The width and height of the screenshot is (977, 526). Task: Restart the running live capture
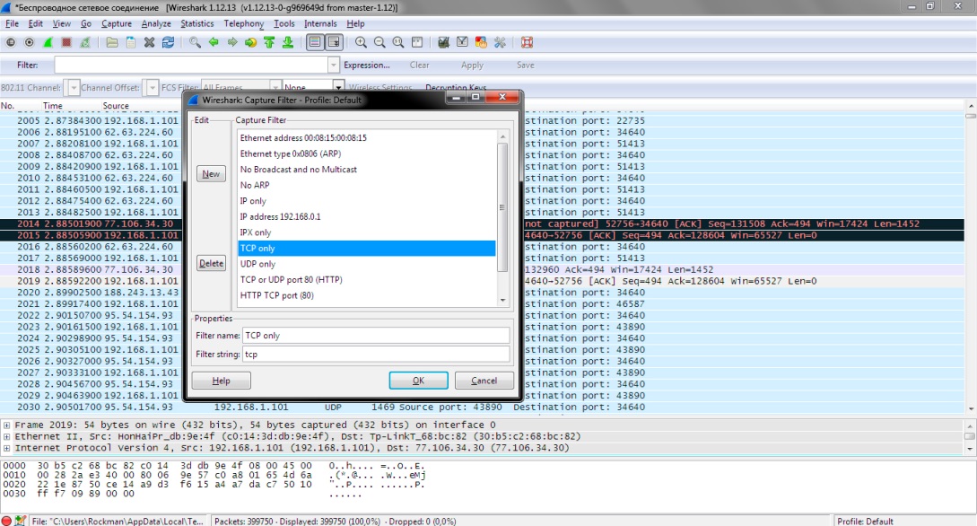tap(85, 42)
